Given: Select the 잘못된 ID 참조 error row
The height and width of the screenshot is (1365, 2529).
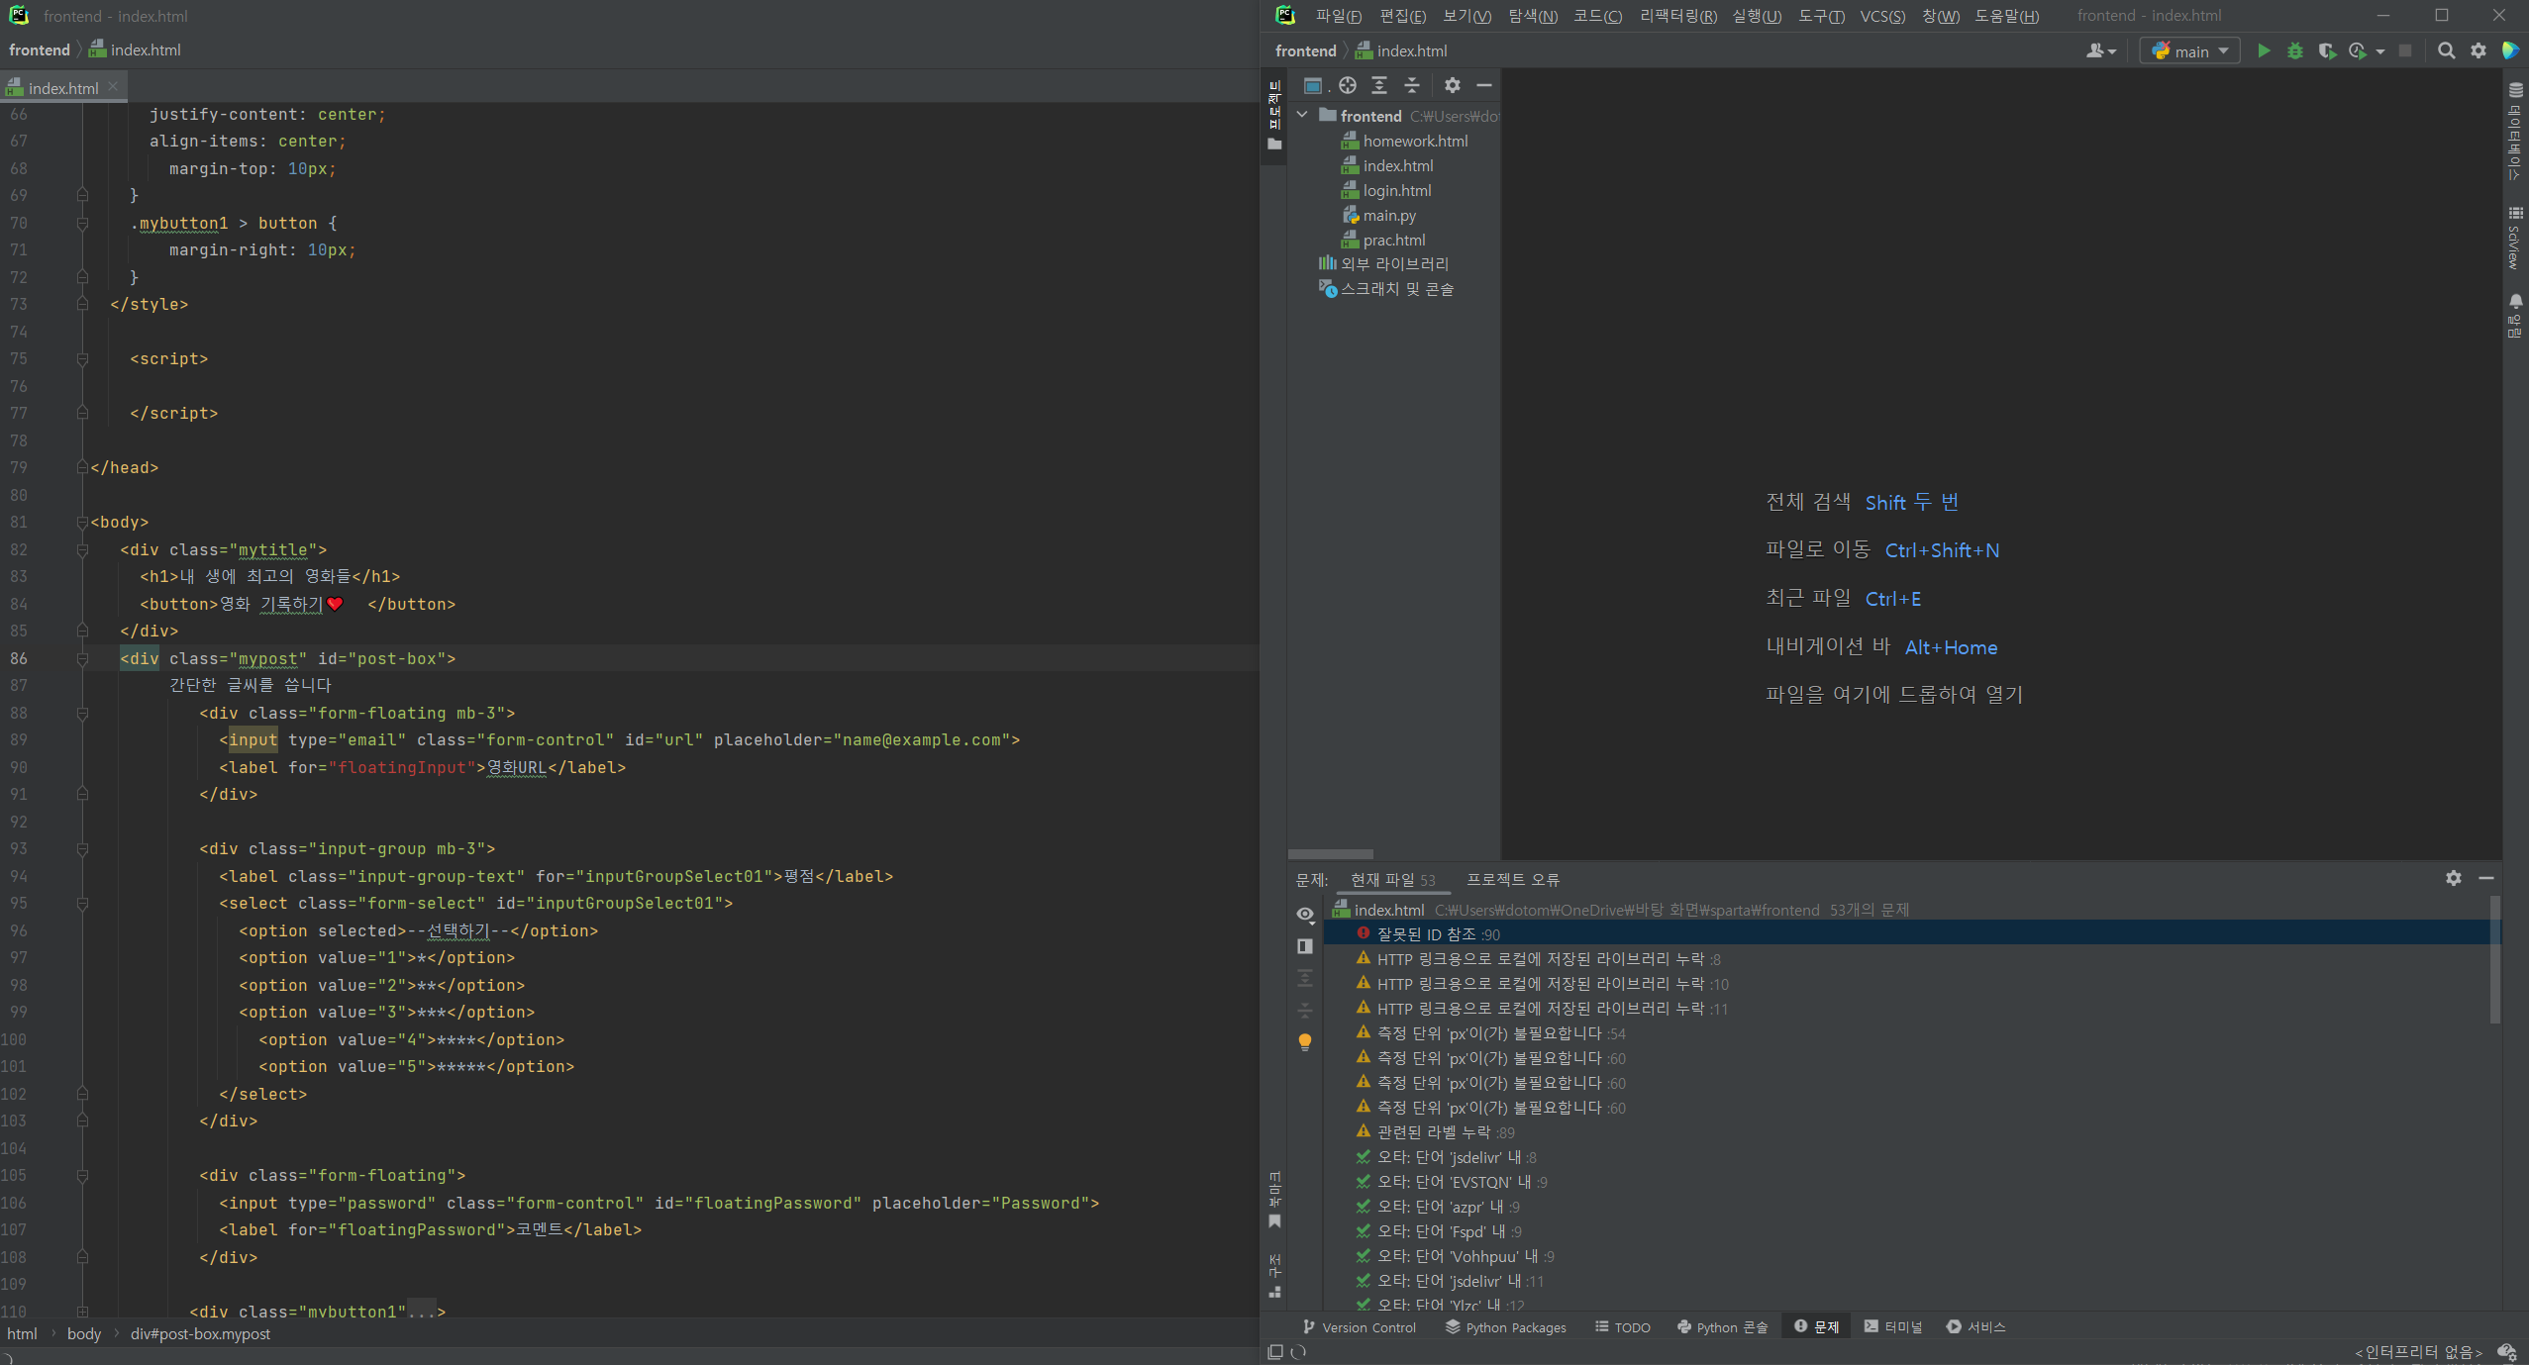Looking at the screenshot, I should [1907, 933].
